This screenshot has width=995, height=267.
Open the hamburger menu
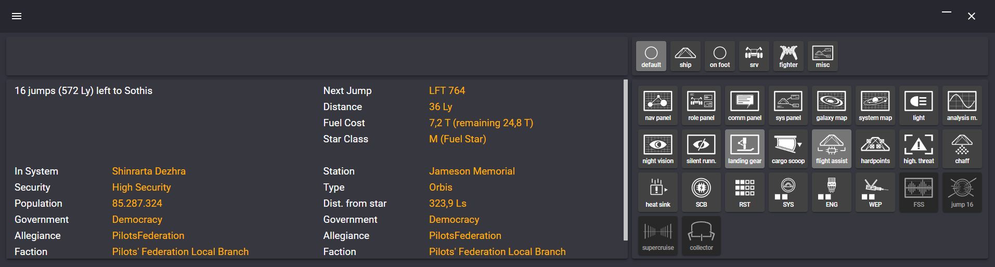[17, 16]
